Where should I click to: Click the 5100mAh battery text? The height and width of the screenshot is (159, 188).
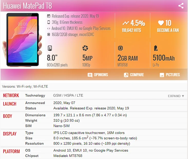[x=164, y=58]
